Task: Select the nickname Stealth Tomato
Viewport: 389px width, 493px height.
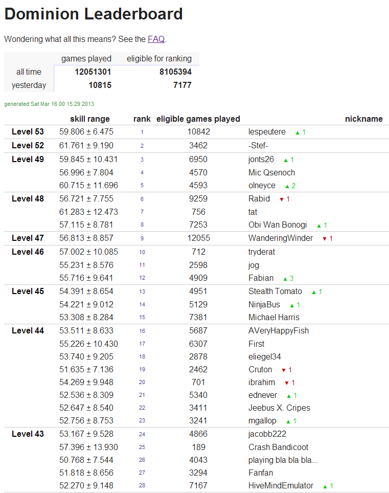Action: click(275, 291)
